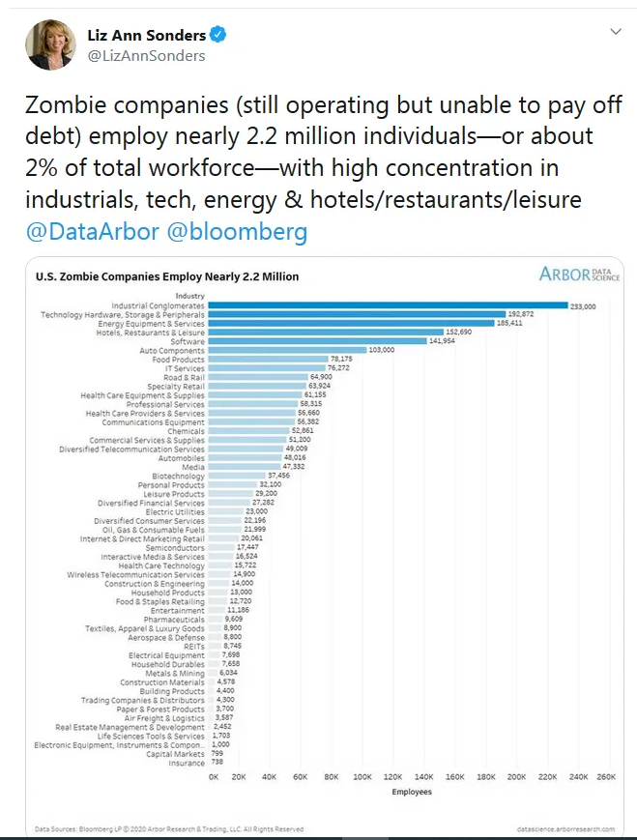
Task: Click the blue verified badge icon
Action: point(219,35)
